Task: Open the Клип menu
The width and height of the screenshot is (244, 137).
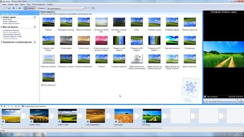Action: click(29, 5)
